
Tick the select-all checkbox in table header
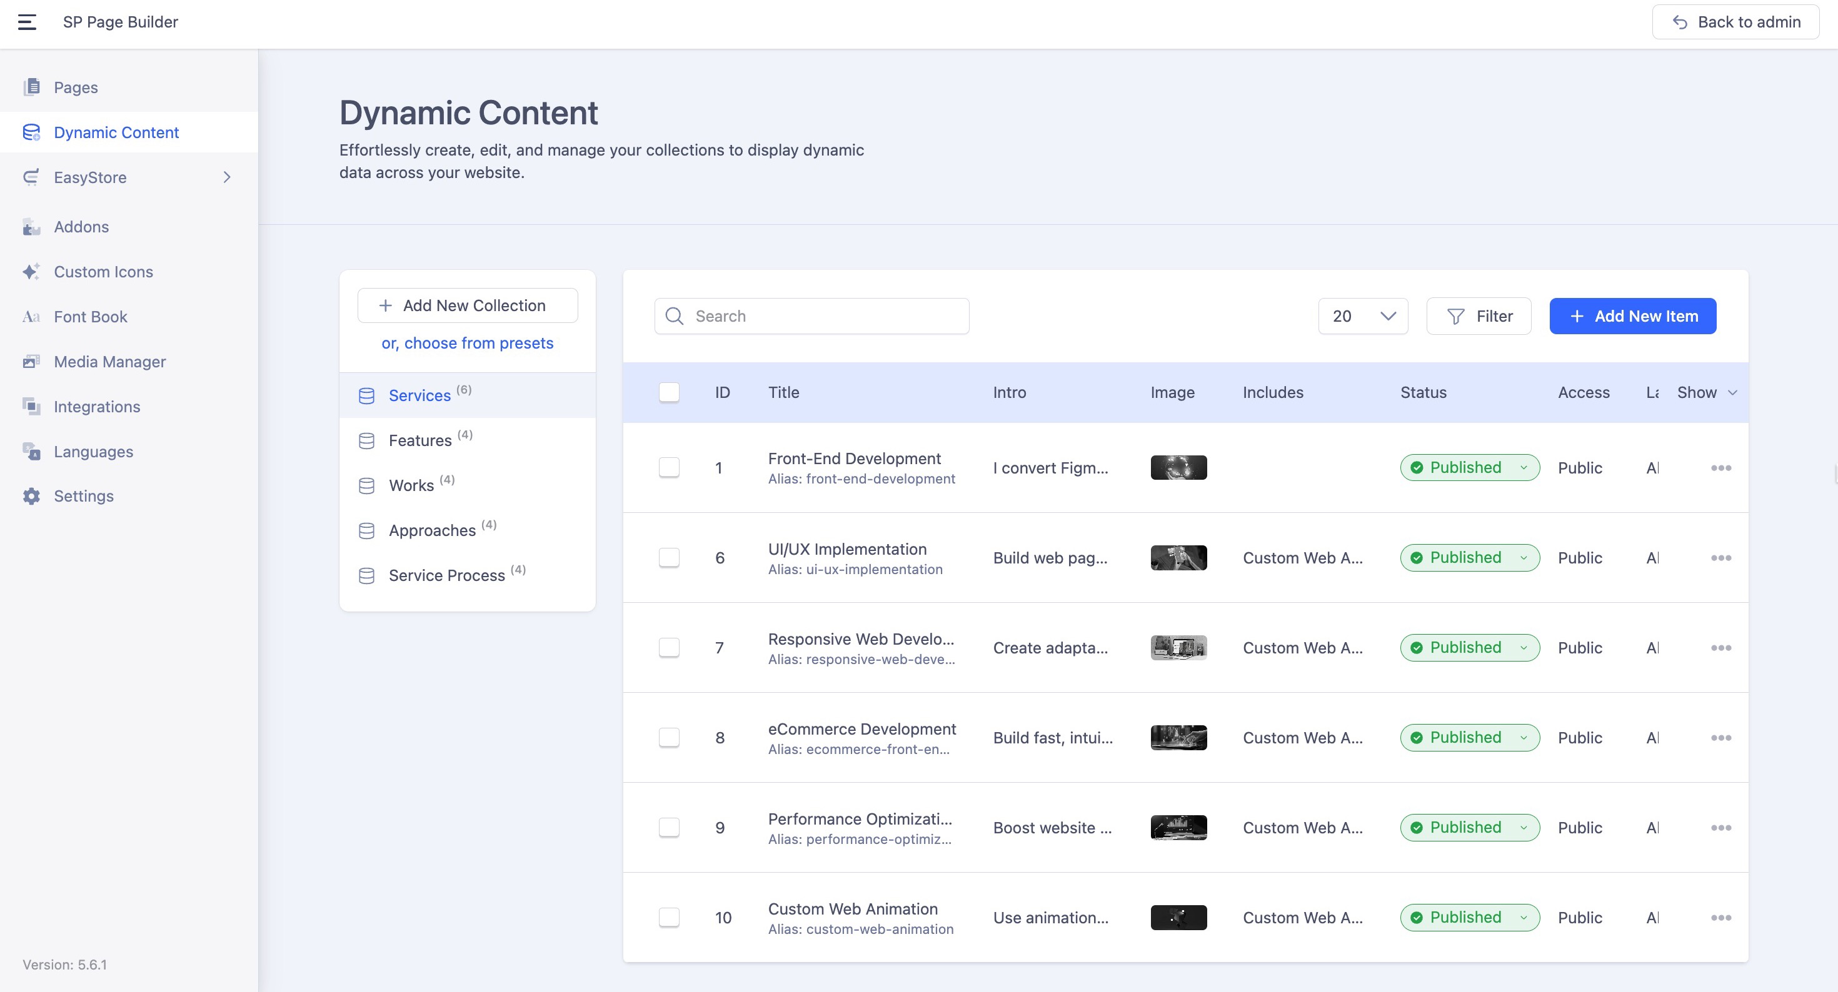pos(668,392)
